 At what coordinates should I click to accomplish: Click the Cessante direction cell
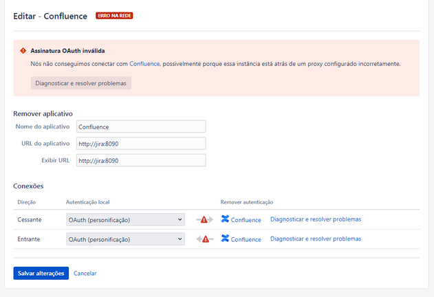pos(30,220)
